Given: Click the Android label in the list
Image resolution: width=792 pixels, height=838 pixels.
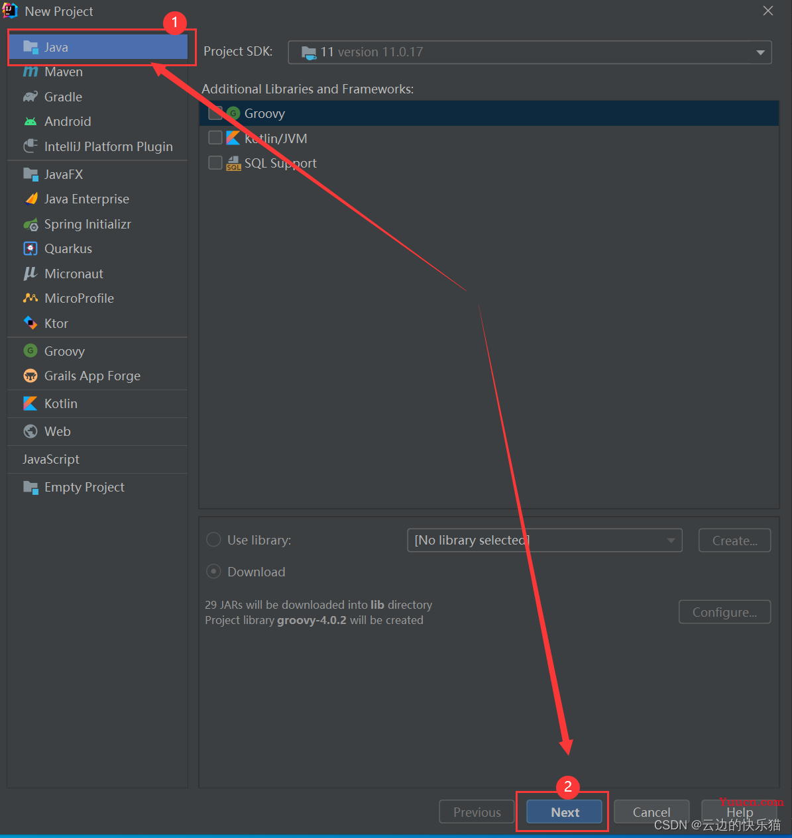Looking at the screenshot, I should click(68, 121).
